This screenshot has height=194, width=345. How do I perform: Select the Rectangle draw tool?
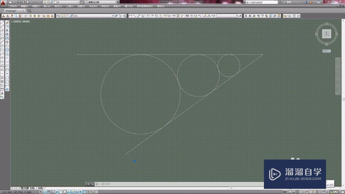click(2, 38)
